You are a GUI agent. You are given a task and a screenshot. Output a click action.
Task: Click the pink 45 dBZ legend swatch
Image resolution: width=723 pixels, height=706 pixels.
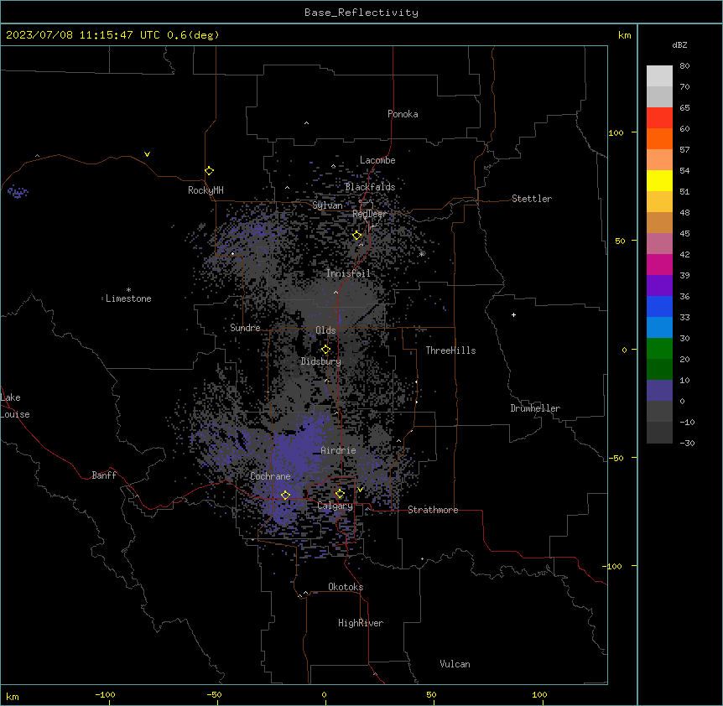click(x=659, y=244)
